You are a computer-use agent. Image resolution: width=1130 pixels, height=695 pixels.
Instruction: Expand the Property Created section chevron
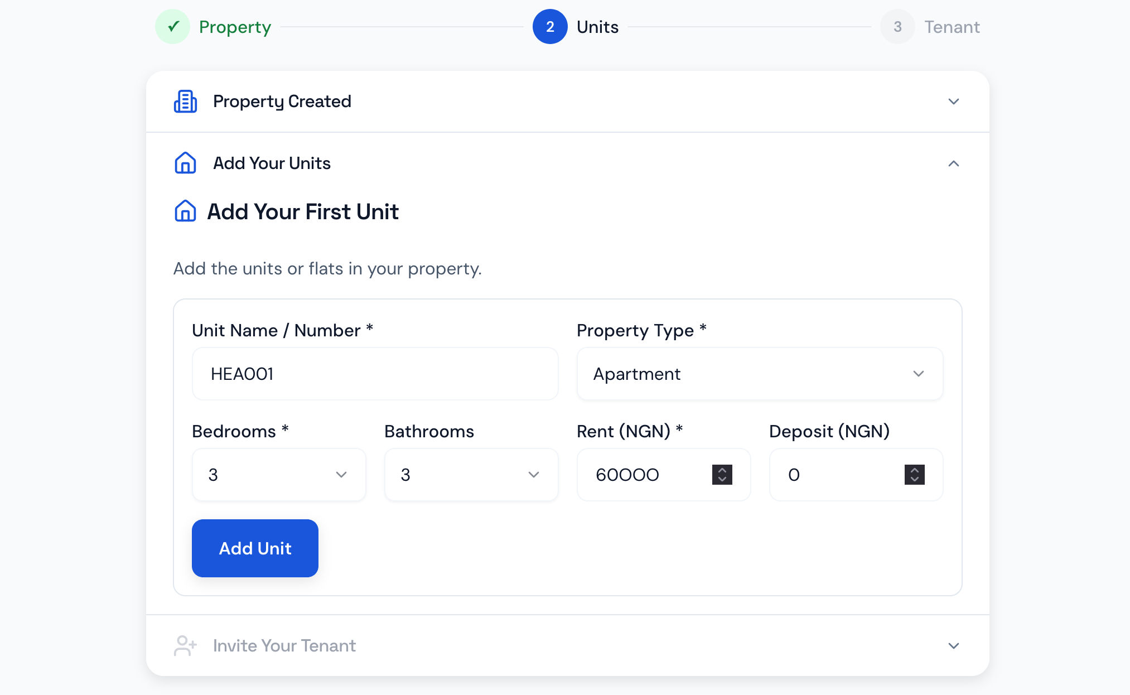click(954, 102)
